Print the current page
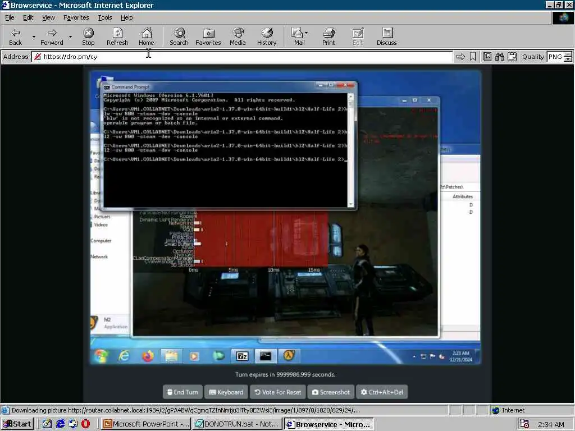 (x=328, y=36)
